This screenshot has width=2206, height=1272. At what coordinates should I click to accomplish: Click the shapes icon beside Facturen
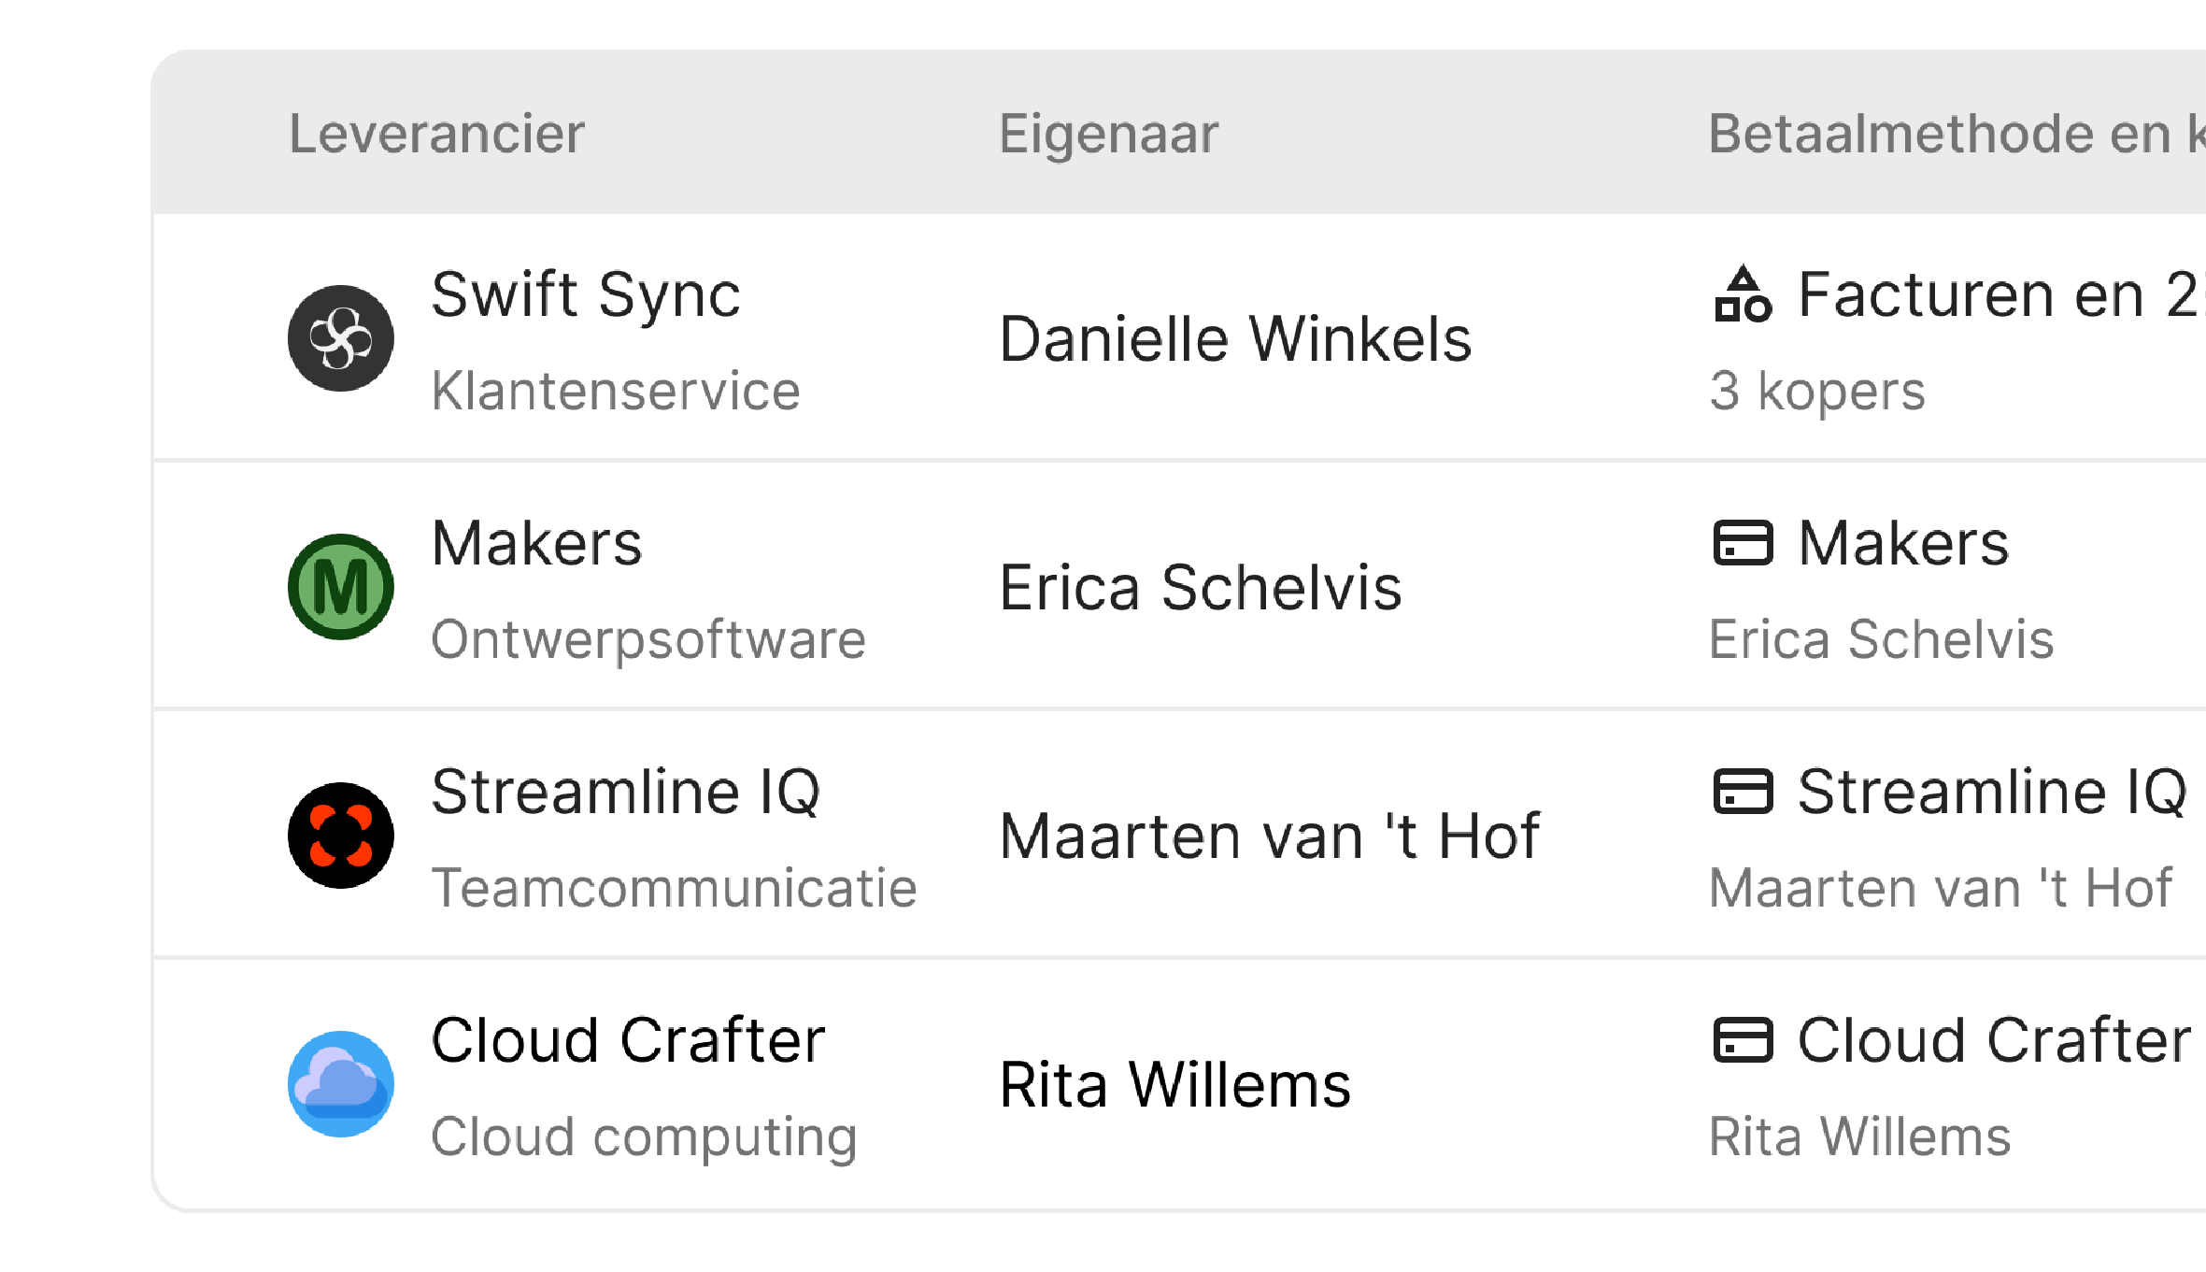[1743, 295]
